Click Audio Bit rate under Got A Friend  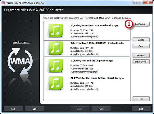click(82, 33)
